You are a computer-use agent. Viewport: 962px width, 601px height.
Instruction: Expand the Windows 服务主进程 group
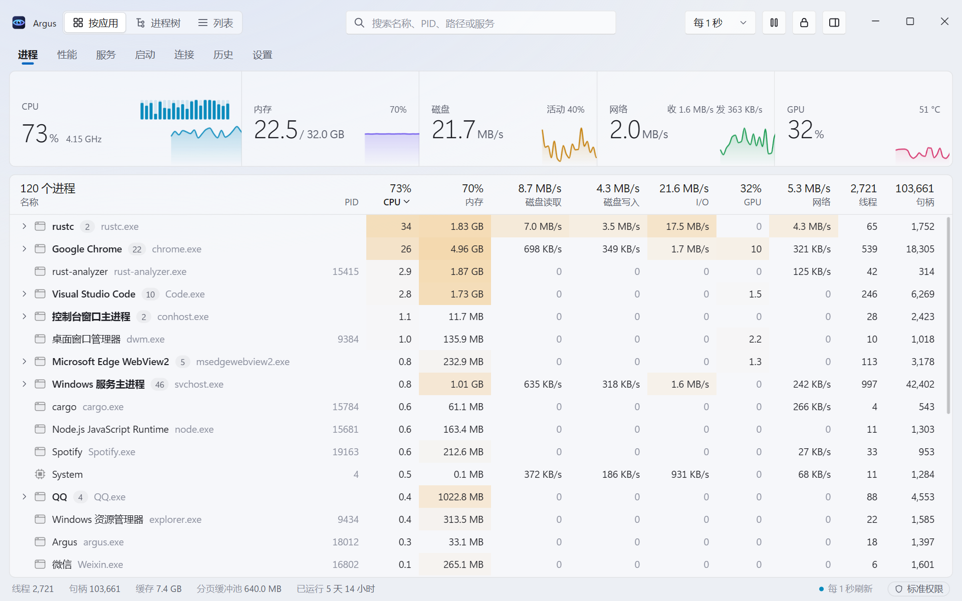(24, 384)
